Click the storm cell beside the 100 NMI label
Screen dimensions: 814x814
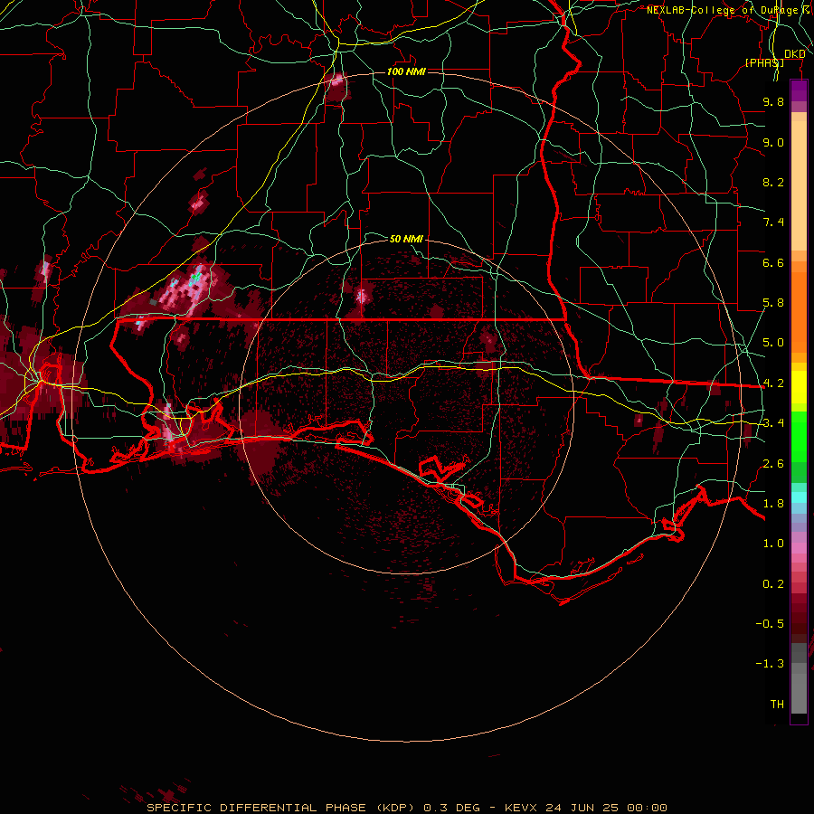click(337, 86)
